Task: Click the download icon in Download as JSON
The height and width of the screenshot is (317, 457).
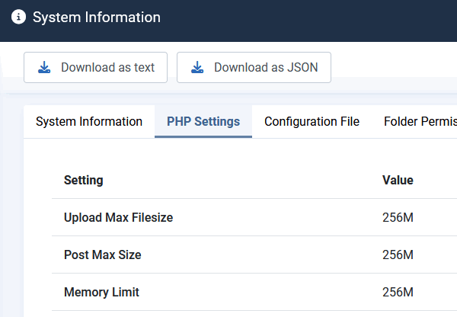Action: tap(198, 68)
